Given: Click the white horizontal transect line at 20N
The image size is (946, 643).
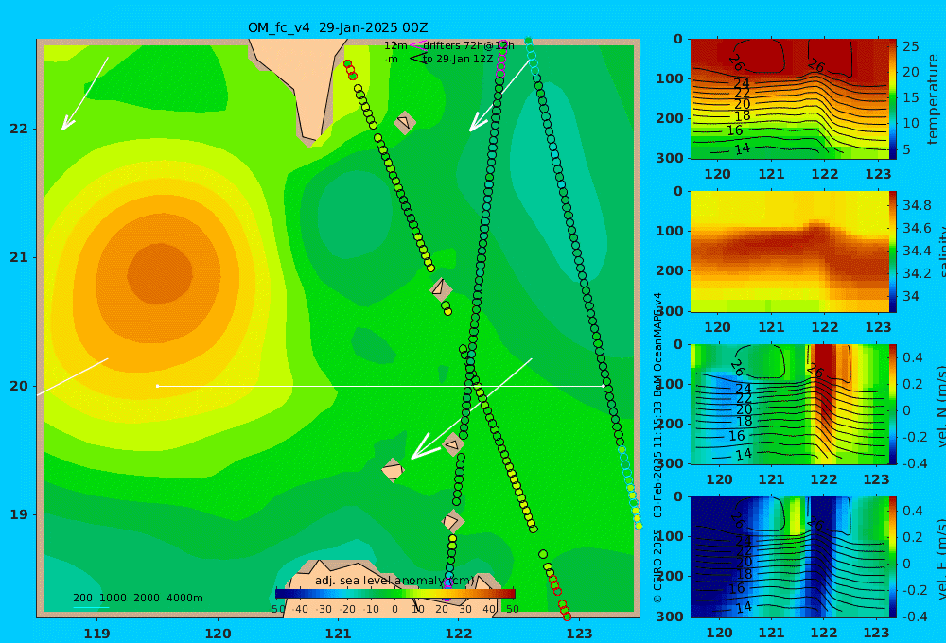Looking at the screenshot, I should [380, 386].
